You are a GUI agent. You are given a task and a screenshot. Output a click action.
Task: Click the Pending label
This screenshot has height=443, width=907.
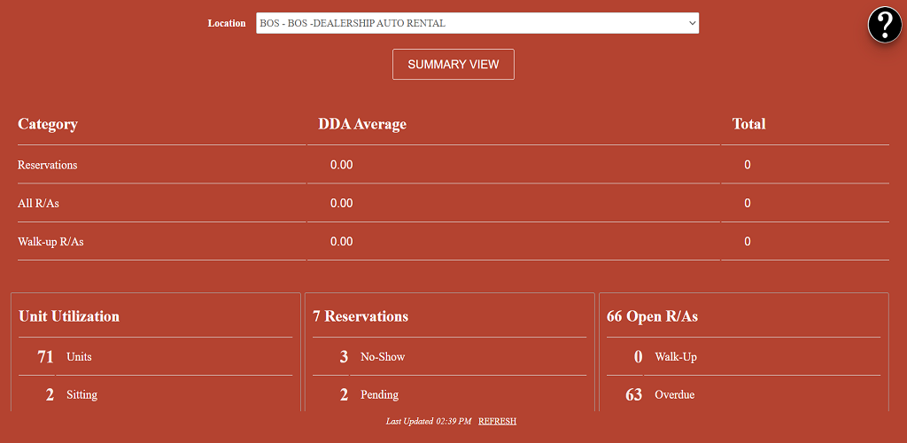click(x=379, y=395)
